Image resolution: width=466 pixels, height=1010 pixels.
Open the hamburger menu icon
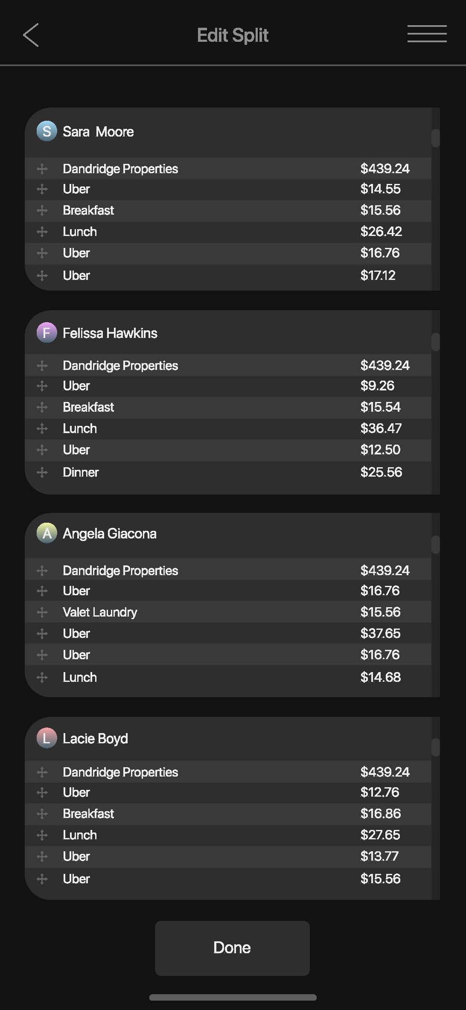427,34
